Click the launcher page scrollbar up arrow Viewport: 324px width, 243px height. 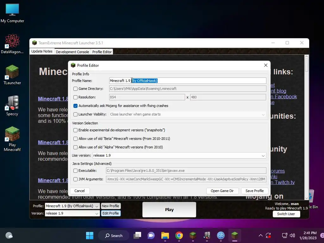click(307, 56)
